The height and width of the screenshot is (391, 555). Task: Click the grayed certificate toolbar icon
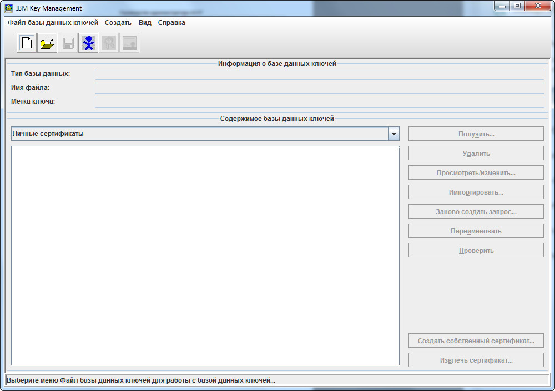pyautogui.click(x=129, y=43)
